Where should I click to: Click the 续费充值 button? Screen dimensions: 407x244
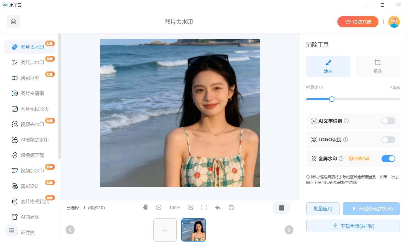pyautogui.click(x=358, y=22)
